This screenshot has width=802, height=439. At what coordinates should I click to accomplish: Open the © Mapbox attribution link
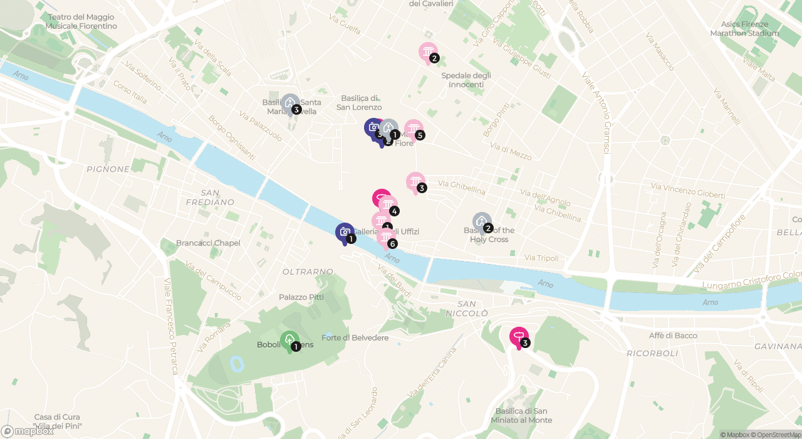click(x=736, y=435)
